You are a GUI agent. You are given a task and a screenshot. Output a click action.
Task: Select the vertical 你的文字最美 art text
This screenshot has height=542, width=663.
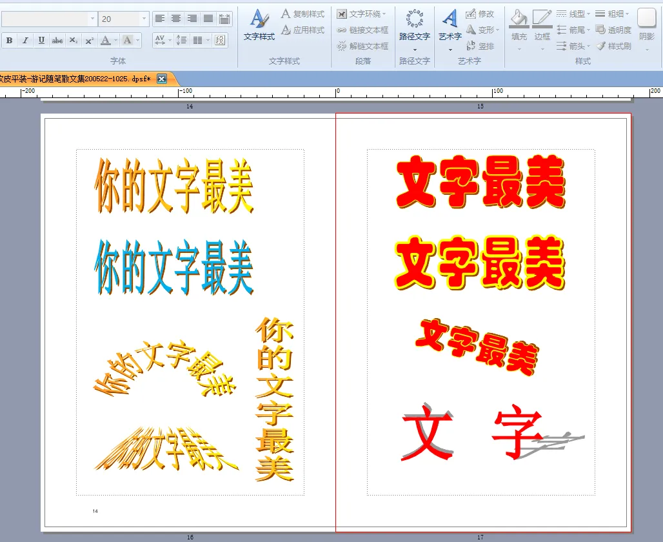pyautogui.click(x=274, y=399)
